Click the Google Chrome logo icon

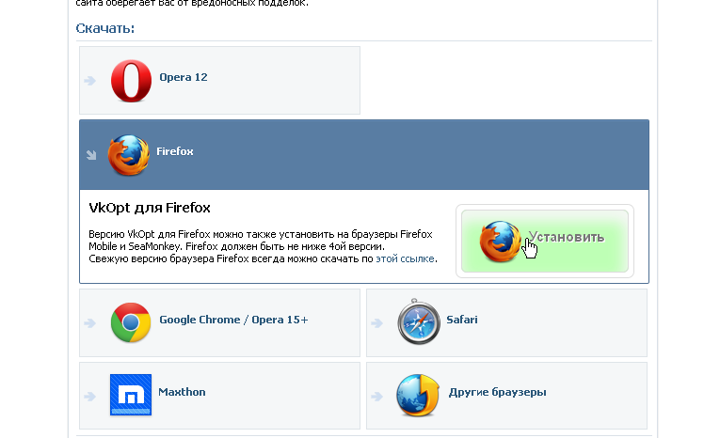(131, 322)
